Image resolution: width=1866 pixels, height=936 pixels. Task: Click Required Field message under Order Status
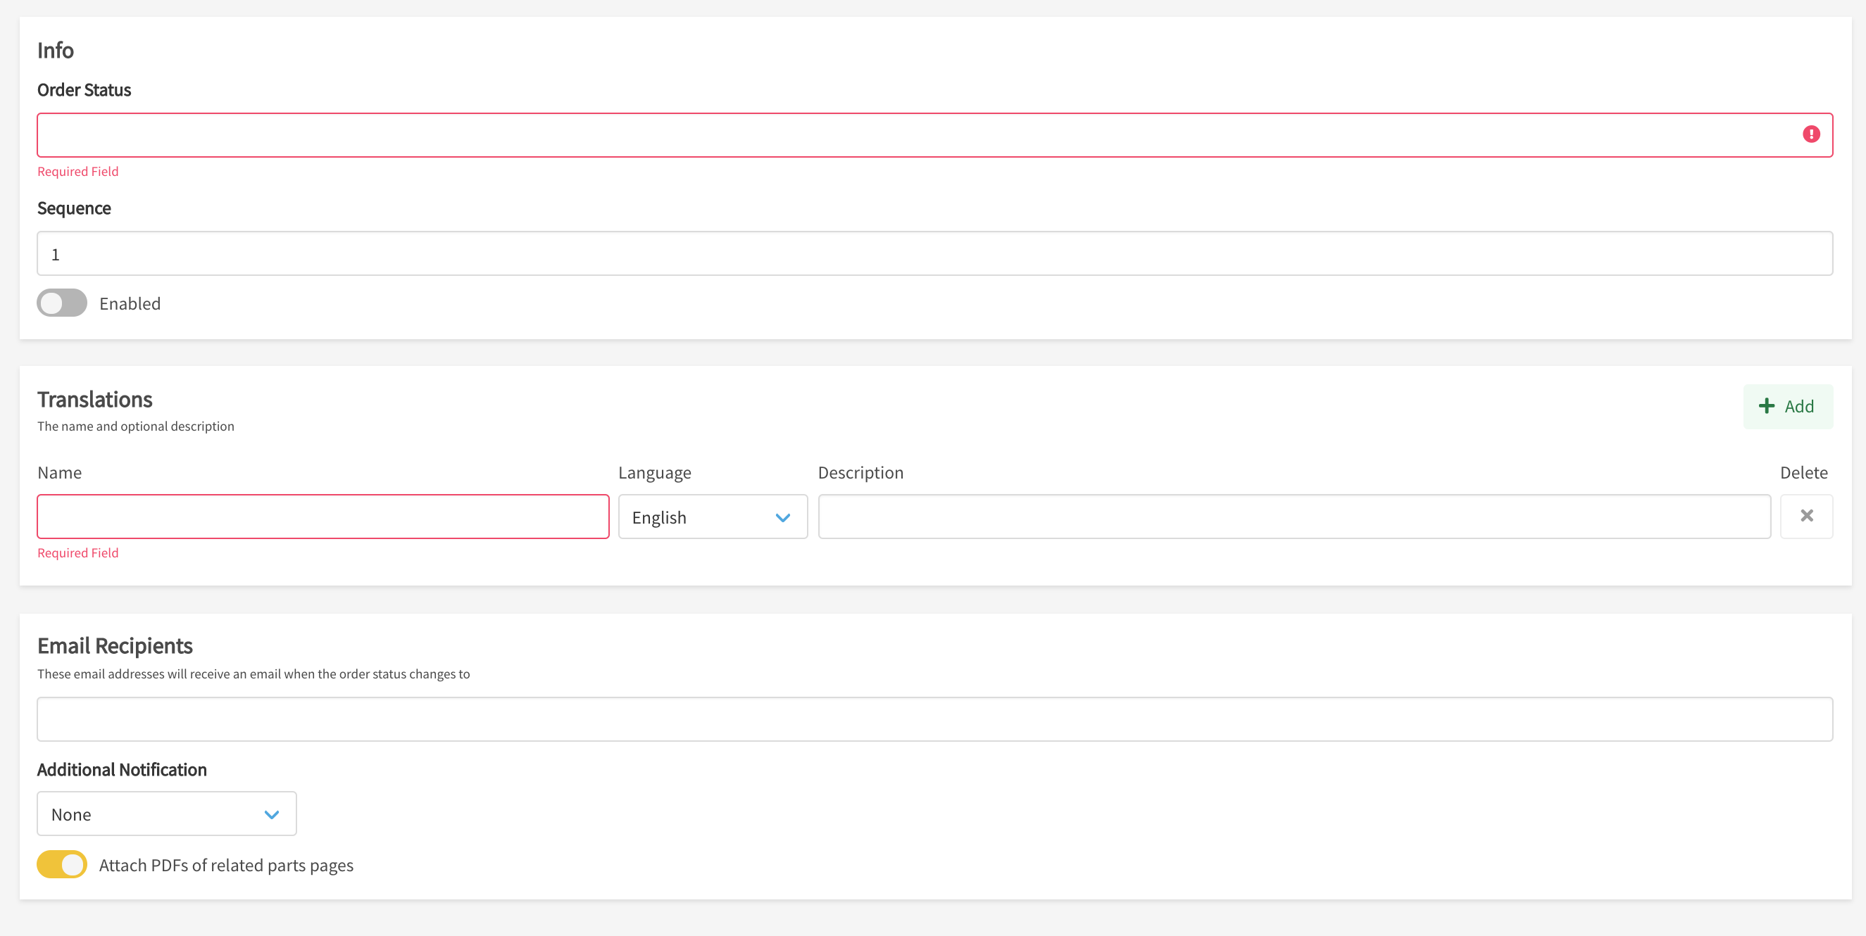pos(78,172)
